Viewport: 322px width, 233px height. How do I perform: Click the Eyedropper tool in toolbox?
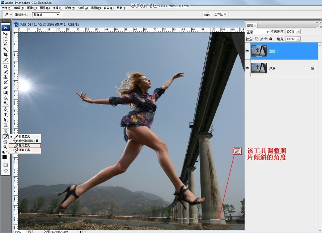click(5, 137)
